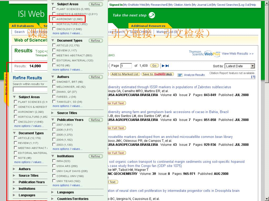This screenshot has height=201, width=269.
Task: Click the Take the next step arrow icon
Action: pos(152,15)
